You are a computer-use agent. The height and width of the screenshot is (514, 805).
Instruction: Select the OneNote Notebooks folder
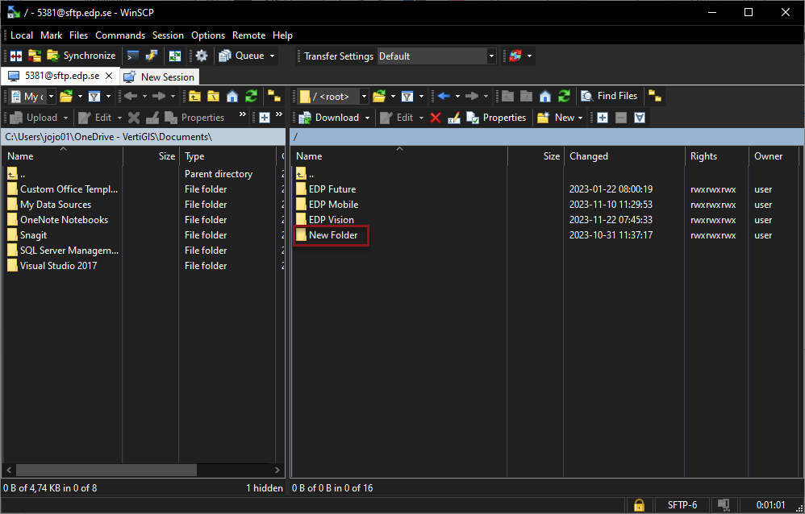pos(65,220)
